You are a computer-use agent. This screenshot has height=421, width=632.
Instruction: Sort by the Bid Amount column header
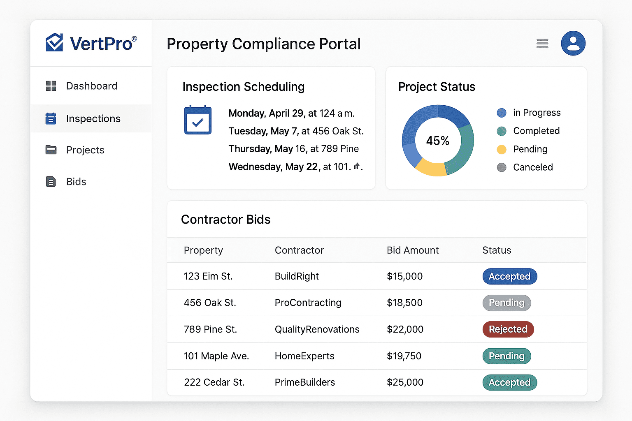pyautogui.click(x=412, y=250)
